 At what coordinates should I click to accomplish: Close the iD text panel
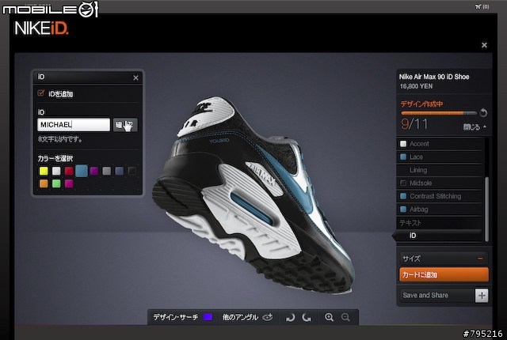coord(135,77)
